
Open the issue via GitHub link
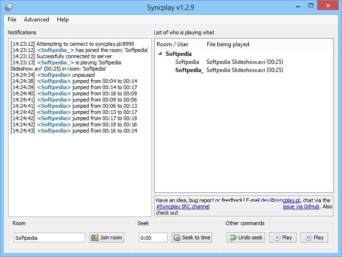pyautogui.click(x=301, y=206)
